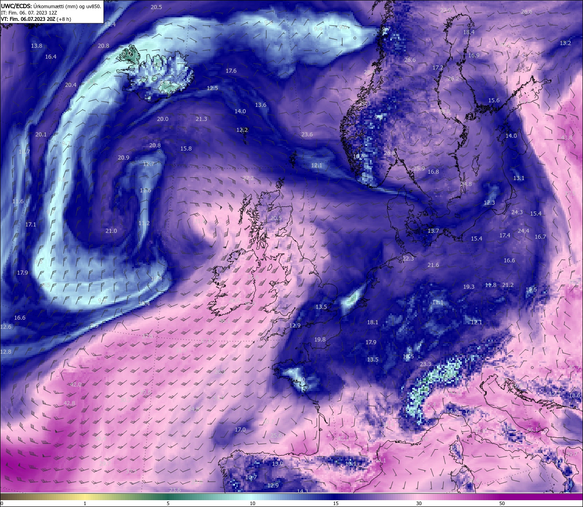
Task: Click the colorbar tick label 10
Action: (x=252, y=503)
